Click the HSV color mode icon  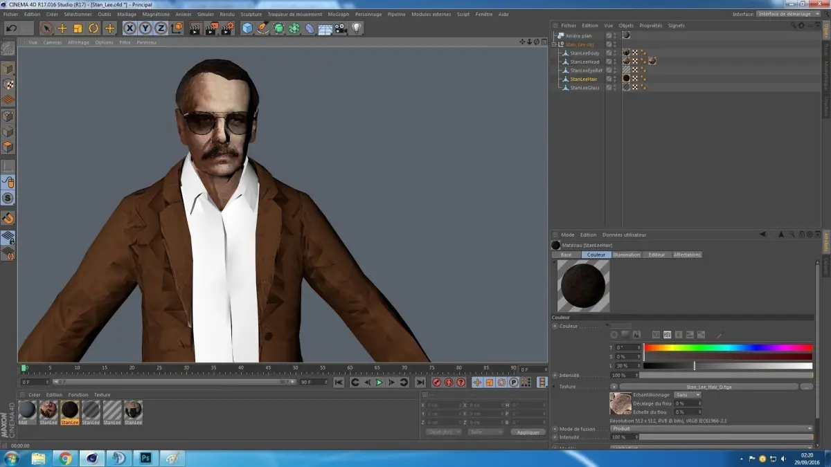(x=668, y=335)
